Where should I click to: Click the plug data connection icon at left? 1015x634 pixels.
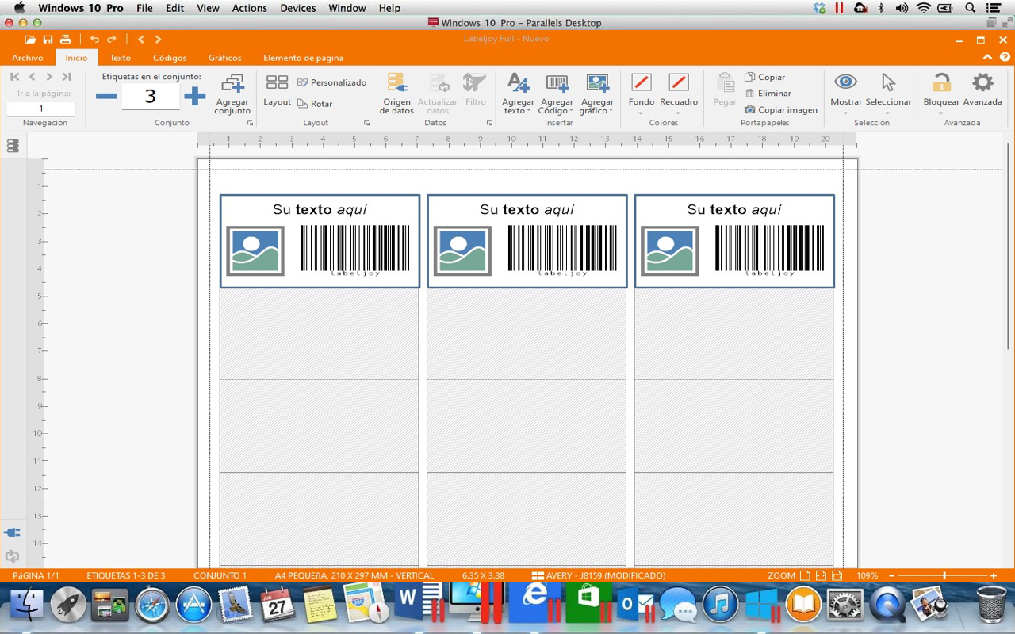click(12, 533)
